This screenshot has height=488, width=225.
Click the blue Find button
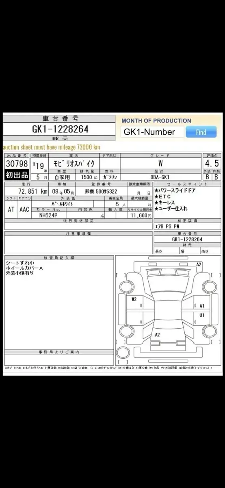pyautogui.click(x=201, y=132)
